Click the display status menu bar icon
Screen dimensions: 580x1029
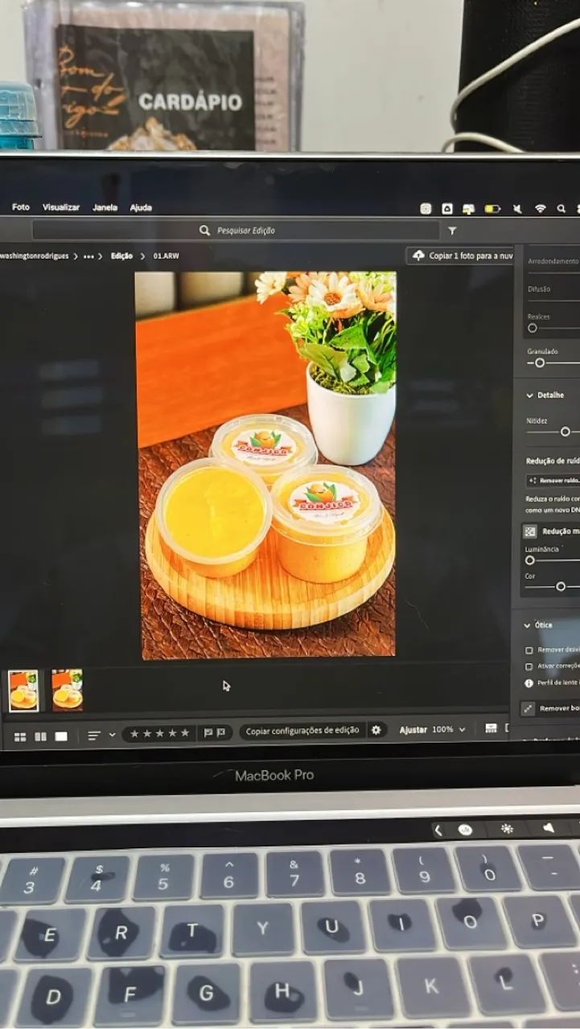point(468,209)
